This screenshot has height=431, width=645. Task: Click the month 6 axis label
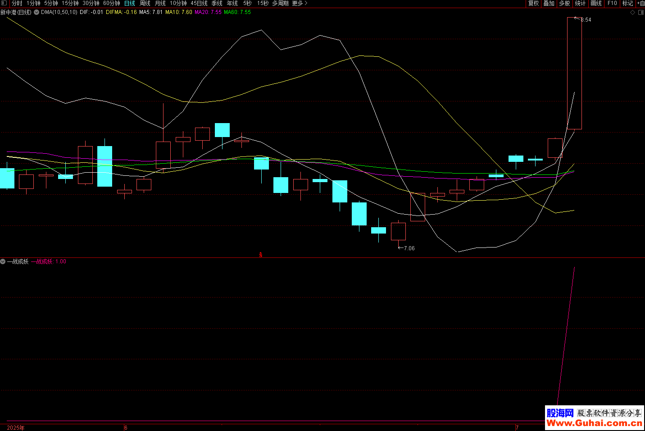[x=126, y=428]
